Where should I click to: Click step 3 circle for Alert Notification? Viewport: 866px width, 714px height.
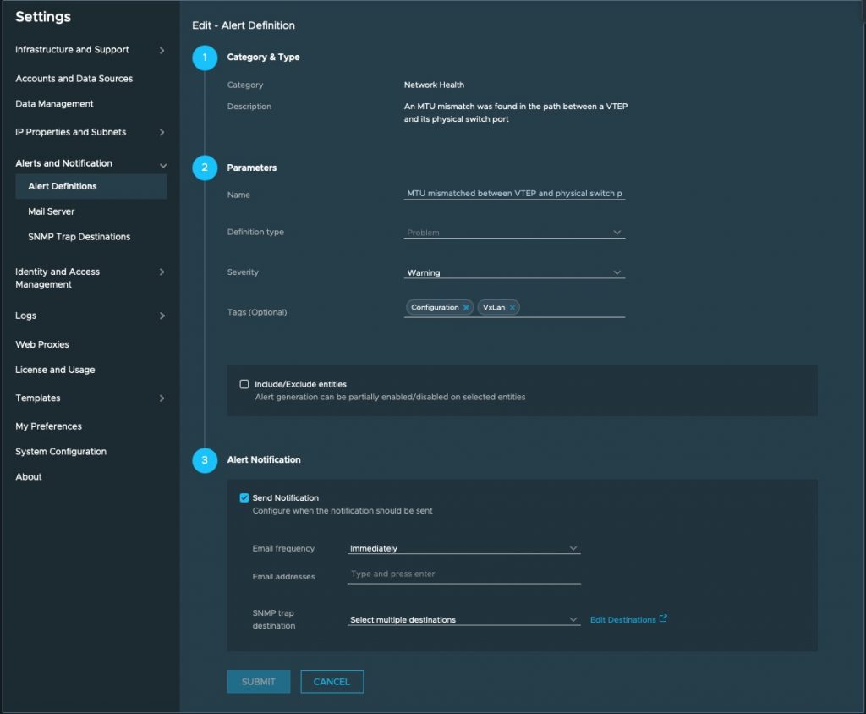click(x=205, y=460)
